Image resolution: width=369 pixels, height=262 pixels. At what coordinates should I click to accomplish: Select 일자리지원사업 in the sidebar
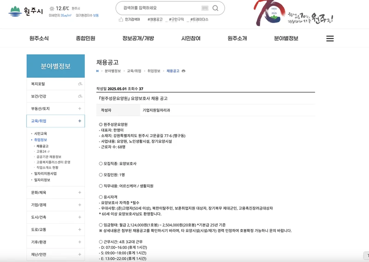click(45, 174)
